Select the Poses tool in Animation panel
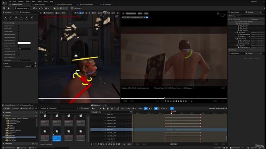 click(10, 18)
